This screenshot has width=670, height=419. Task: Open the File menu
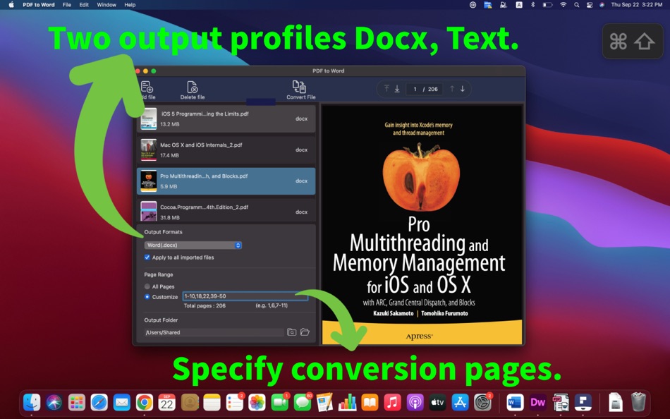[67, 5]
